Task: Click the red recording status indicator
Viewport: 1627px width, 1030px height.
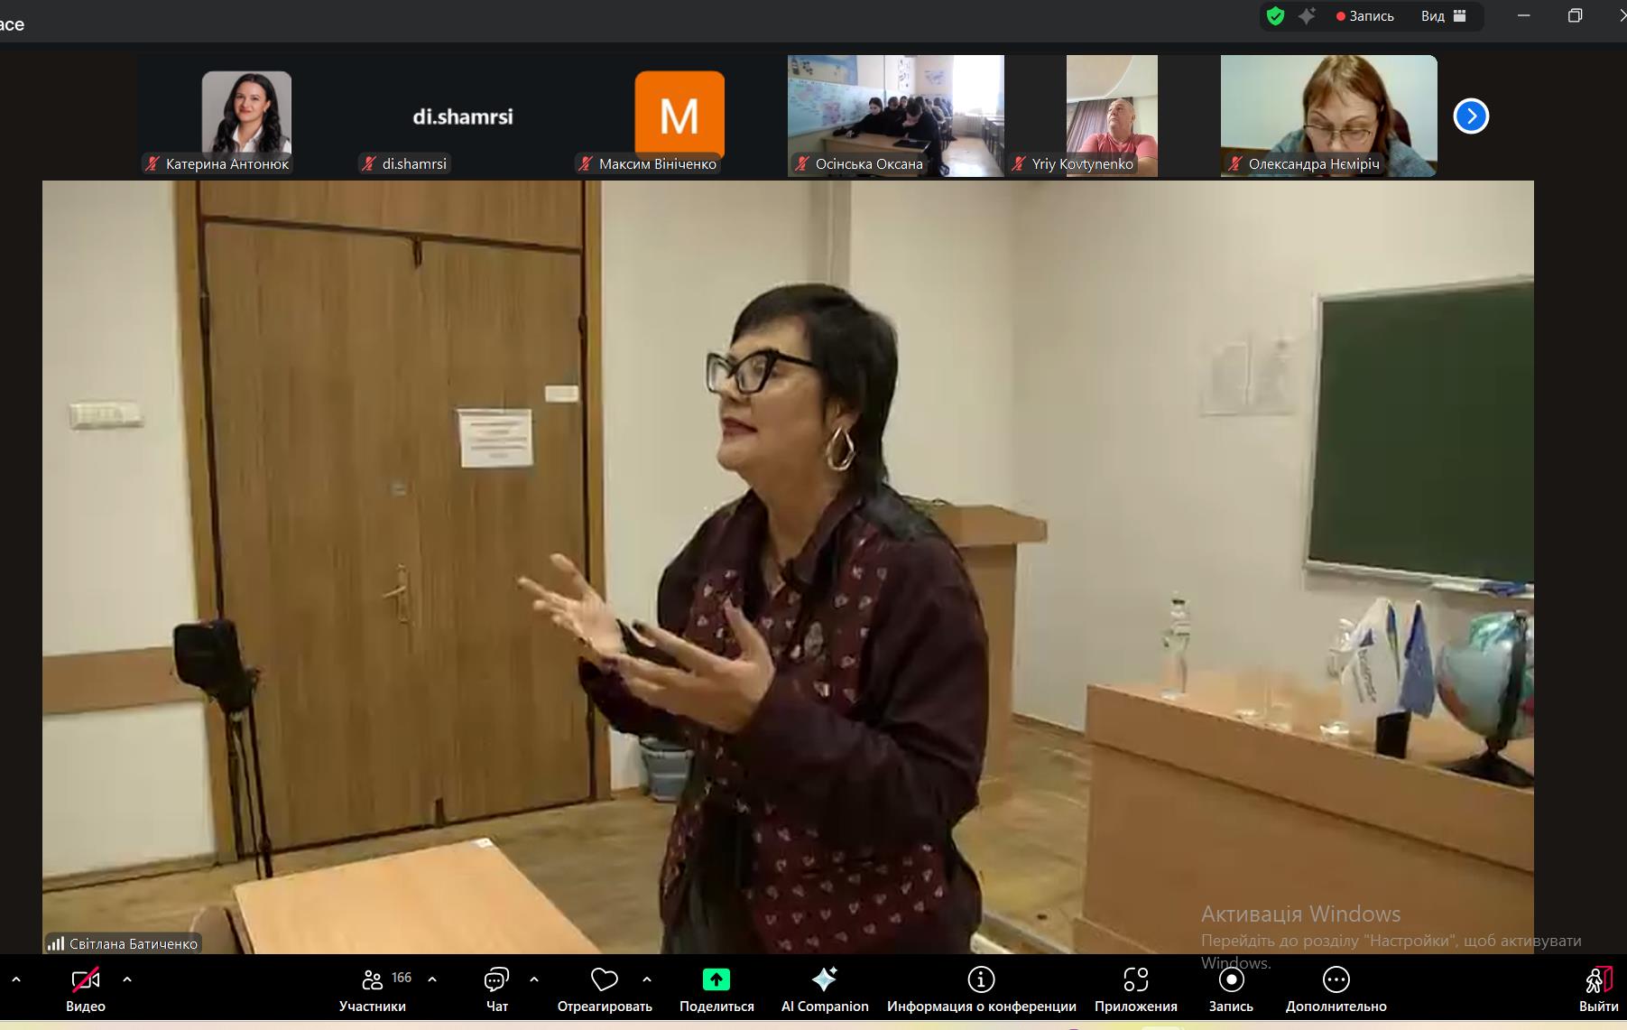Action: point(1365,16)
